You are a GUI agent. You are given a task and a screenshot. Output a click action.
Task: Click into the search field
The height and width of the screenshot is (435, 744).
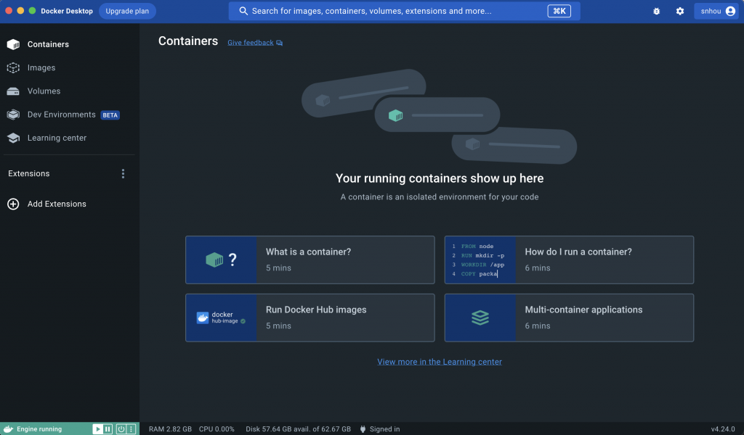(x=404, y=11)
